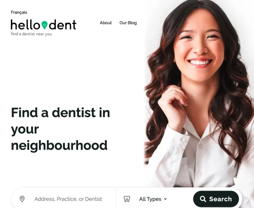The image size is (254, 208).
Task: Click the hellodent logo wordmark
Action: click(x=43, y=24)
